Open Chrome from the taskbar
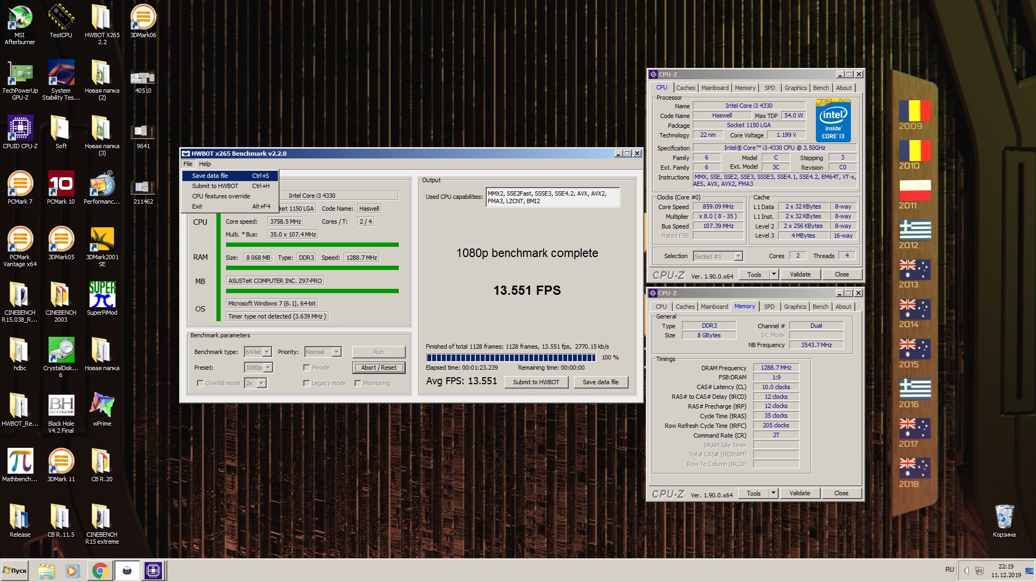 (x=99, y=571)
